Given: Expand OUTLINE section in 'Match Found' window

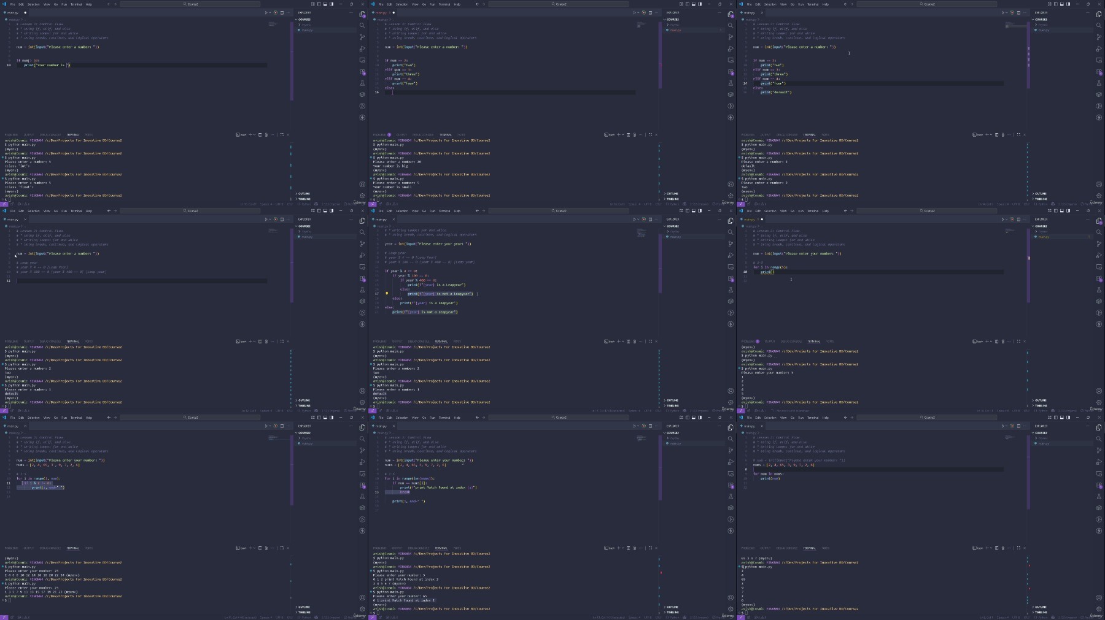Looking at the screenshot, I should [672, 607].
